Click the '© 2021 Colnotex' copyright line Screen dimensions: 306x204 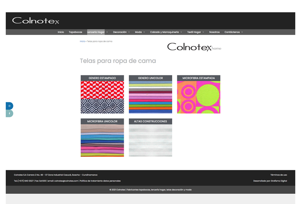pyautogui.click(x=150, y=190)
